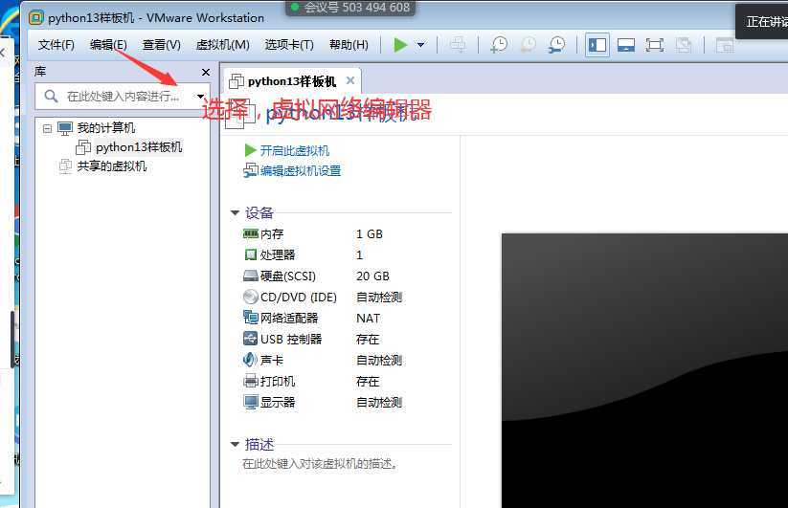The height and width of the screenshot is (508, 788).
Task: Close the python13样板机 tab
Action: [350, 80]
